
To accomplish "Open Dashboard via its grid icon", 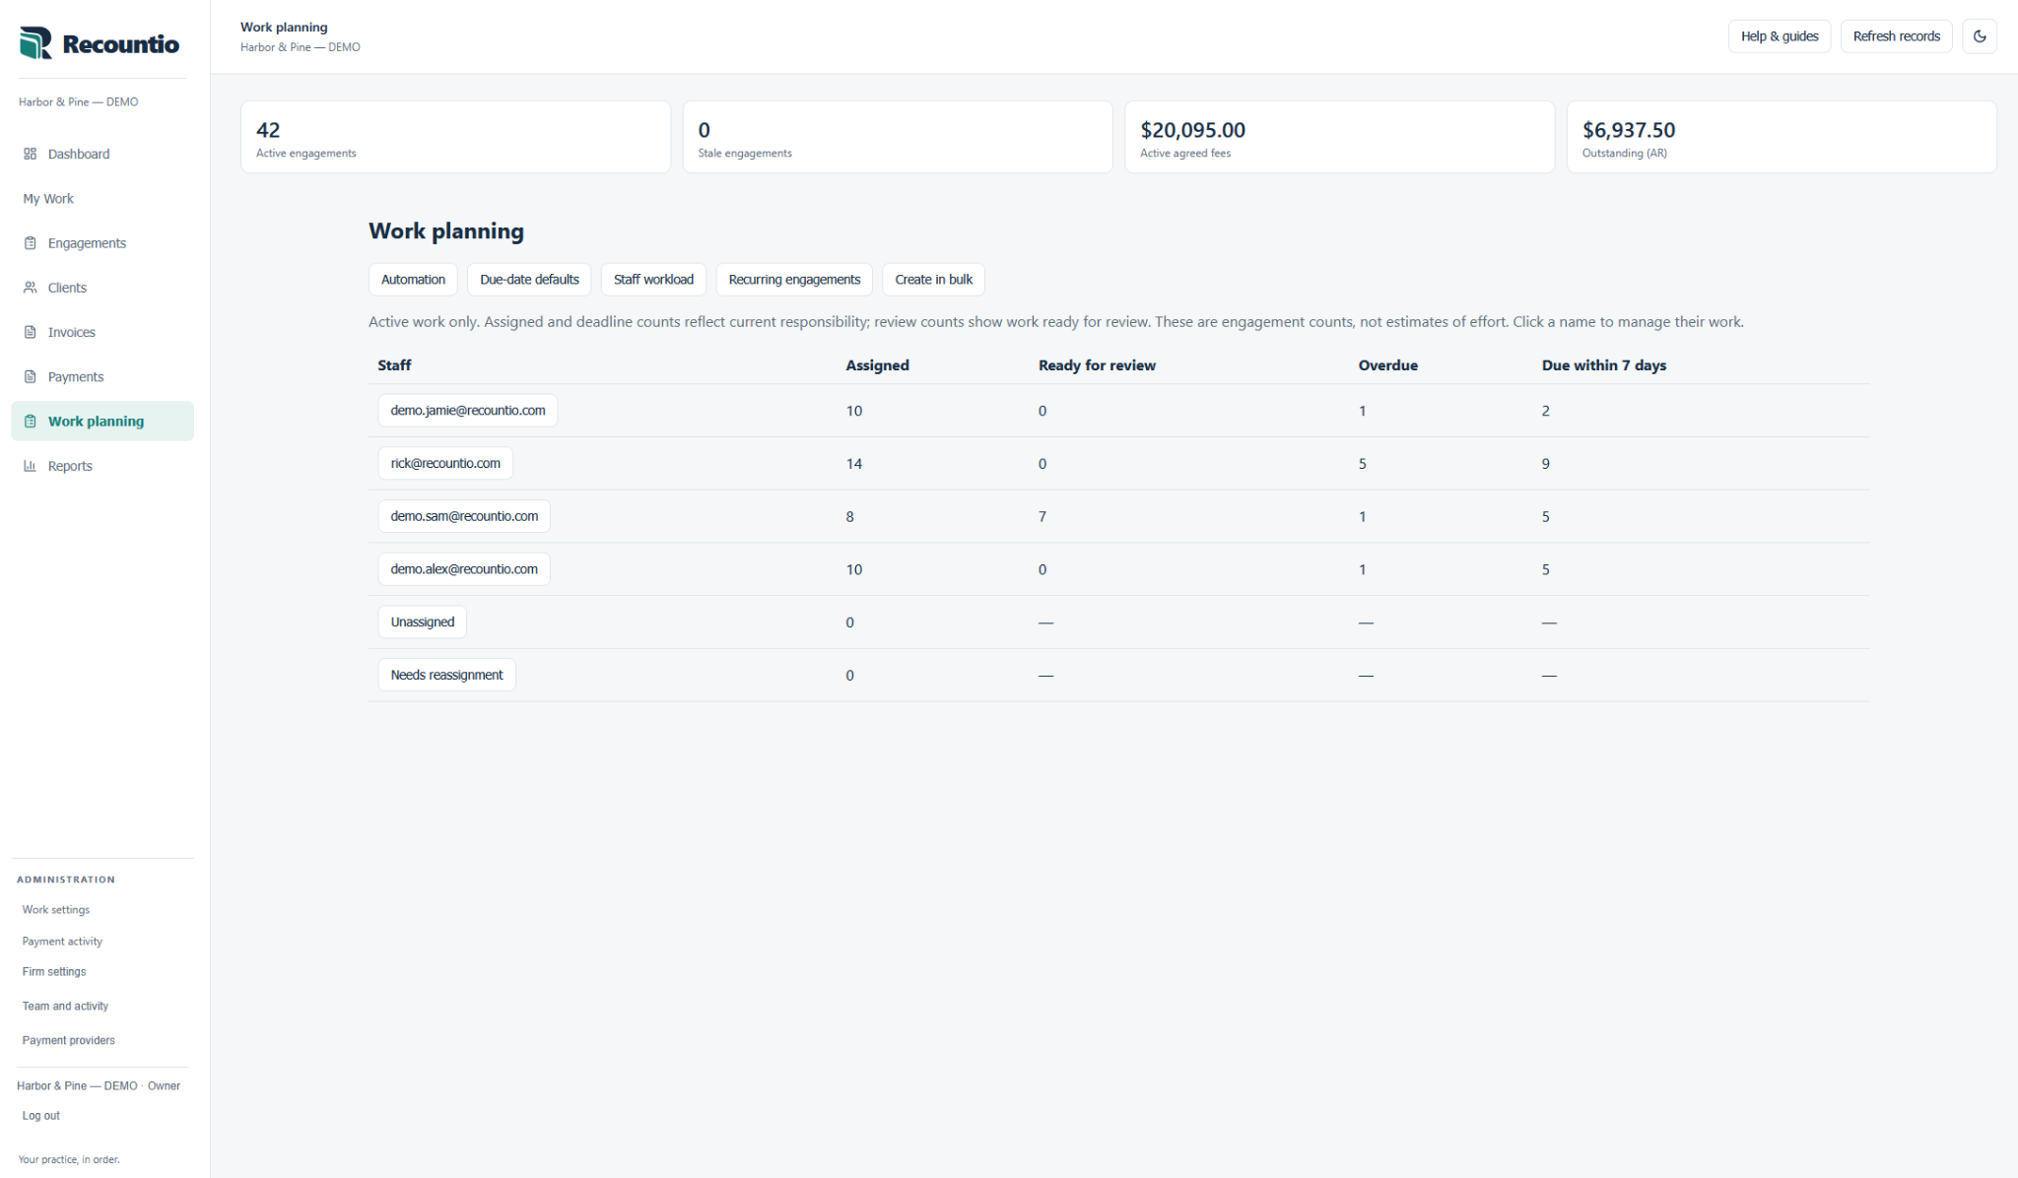I will (x=30, y=154).
